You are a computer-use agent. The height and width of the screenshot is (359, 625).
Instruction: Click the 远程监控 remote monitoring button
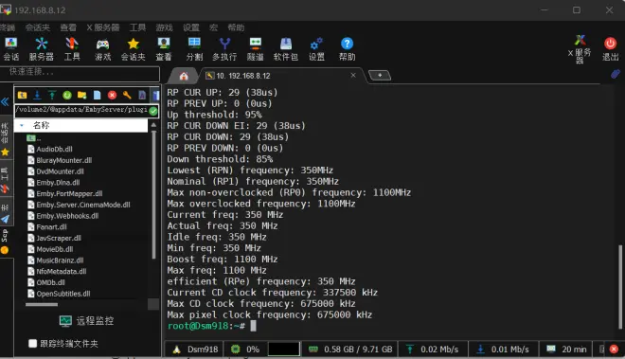pyautogui.click(x=86, y=321)
